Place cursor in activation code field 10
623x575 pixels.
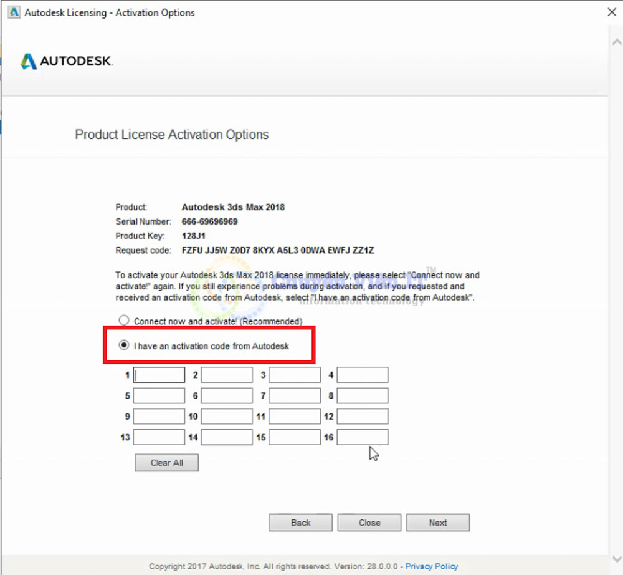point(227,417)
